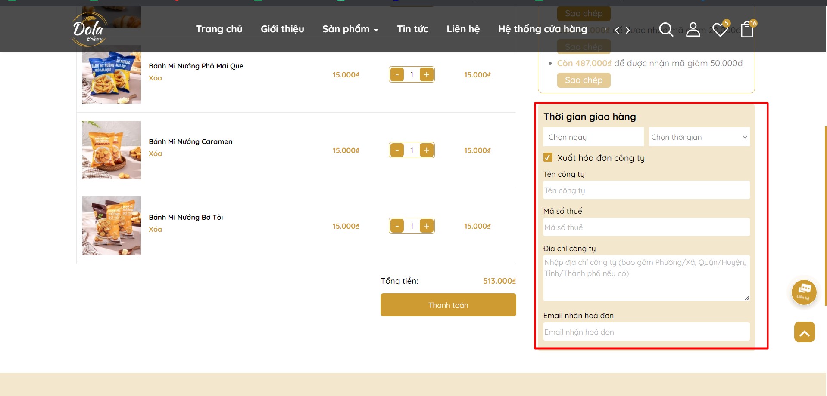Focus the Tên công ty input

pyautogui.click(x=646, y=190)
